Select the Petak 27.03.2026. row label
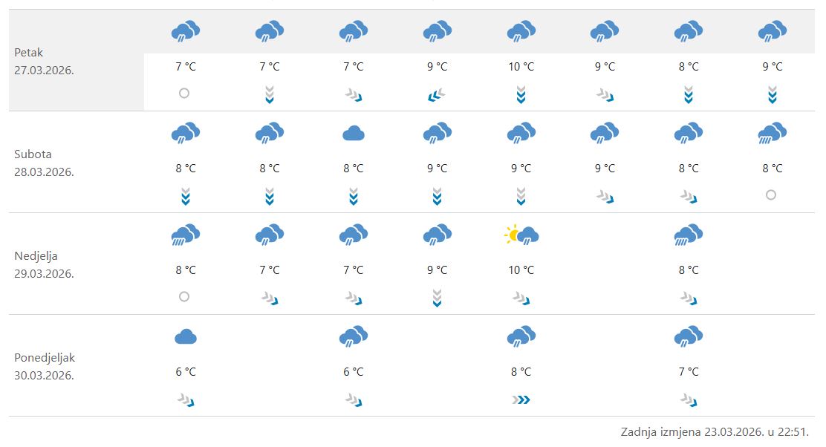The image size is (826, 447). [x=45, y=61]
